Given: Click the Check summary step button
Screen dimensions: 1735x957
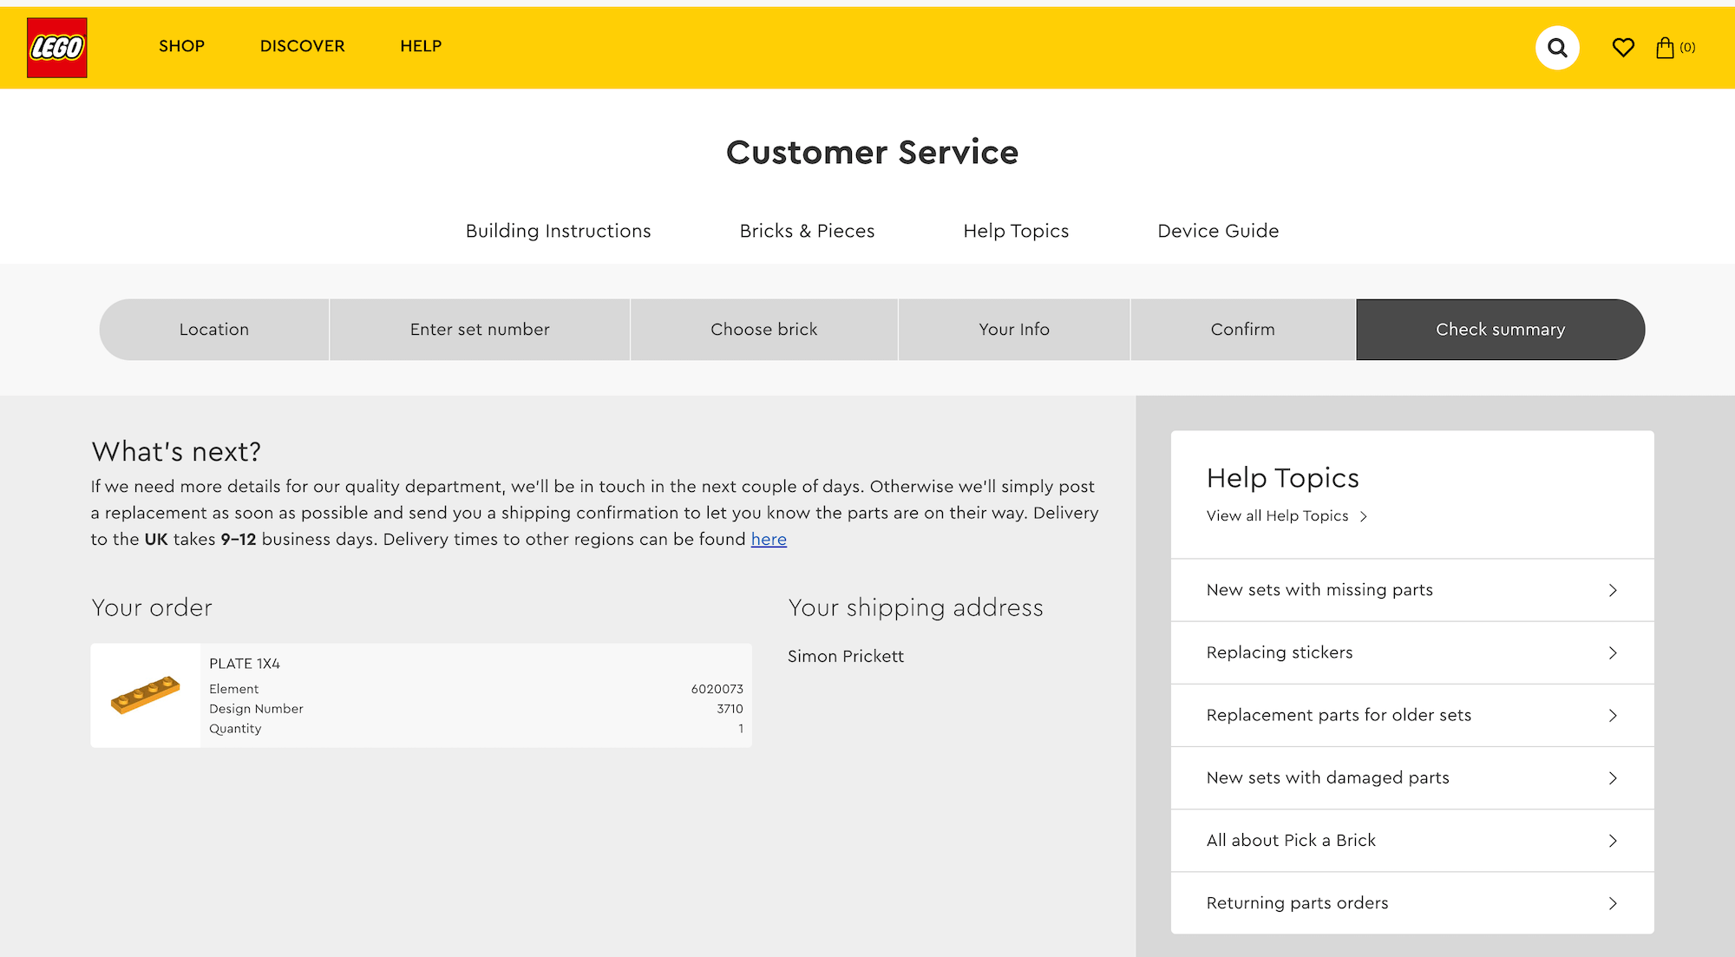Looking at the screenshot, I should coord(1501,329).
